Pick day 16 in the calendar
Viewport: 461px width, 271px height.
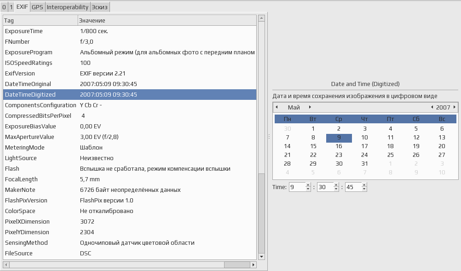(x=339, y=146)
